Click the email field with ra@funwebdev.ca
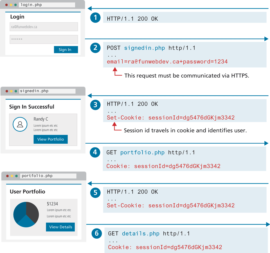Screen dimensions: 270x253 pyautogui.click(x=44, y=27)
